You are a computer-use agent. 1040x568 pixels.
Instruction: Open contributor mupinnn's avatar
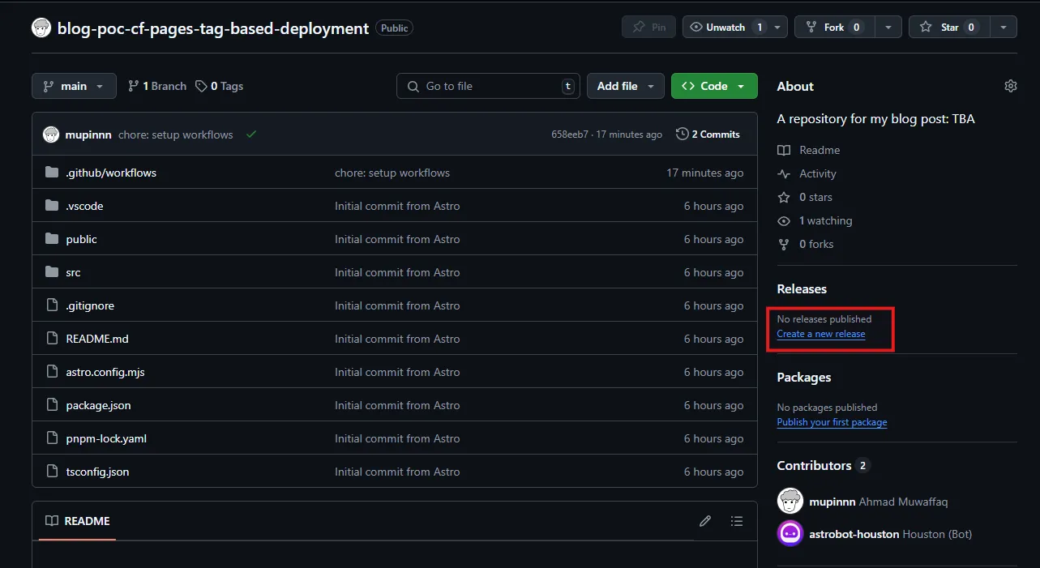click(x=790, y=501)
